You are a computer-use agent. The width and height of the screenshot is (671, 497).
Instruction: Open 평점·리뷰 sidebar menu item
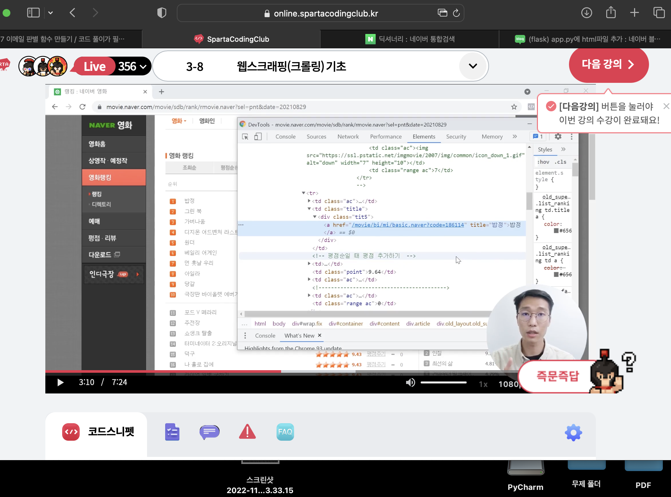pos(114,238)
